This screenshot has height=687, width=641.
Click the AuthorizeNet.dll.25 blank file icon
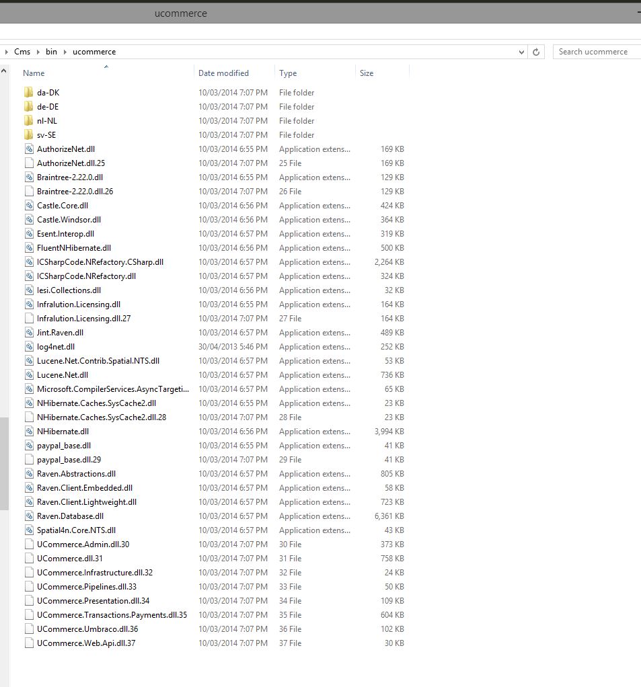[29, 163]
